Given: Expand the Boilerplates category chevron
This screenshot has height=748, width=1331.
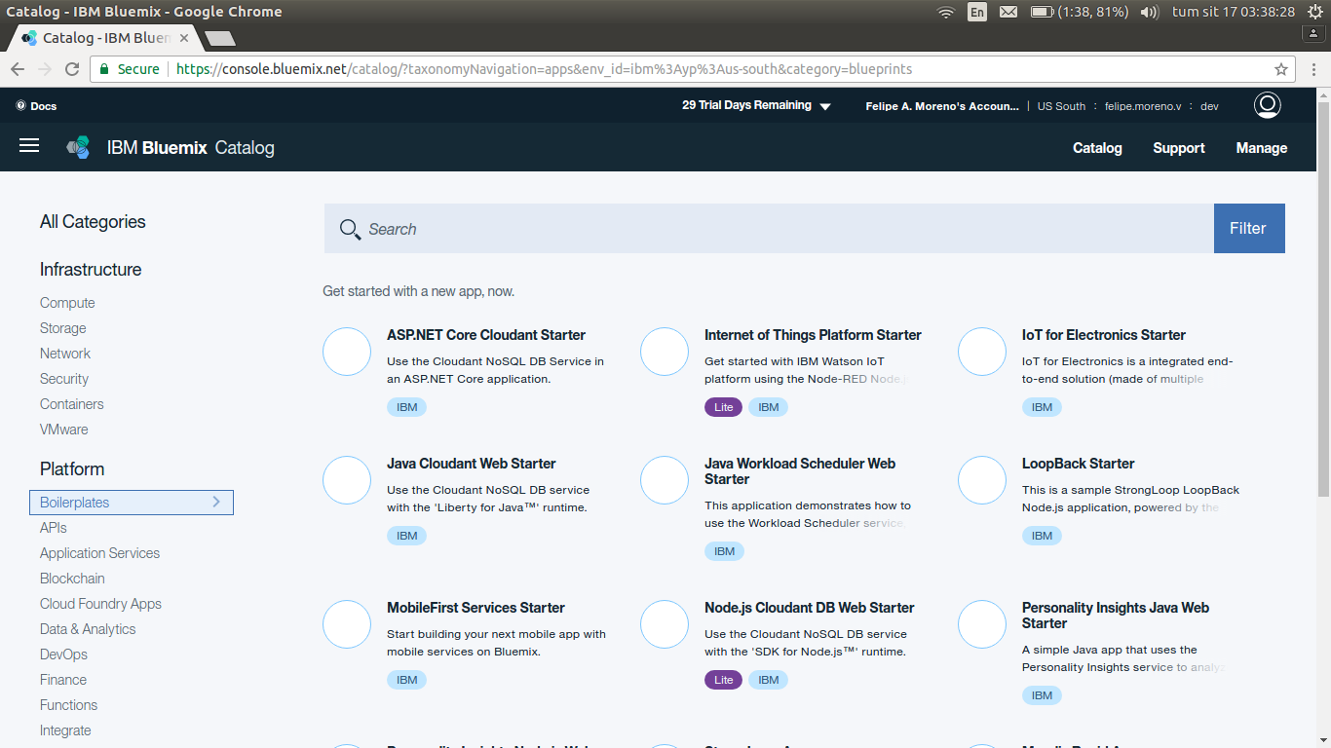Looking at the screenshot, I should pos(216,503).
